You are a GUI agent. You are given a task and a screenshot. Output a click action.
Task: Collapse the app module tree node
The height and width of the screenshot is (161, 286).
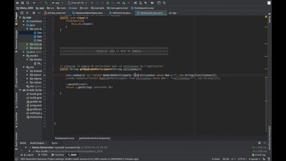coord(20,17)
